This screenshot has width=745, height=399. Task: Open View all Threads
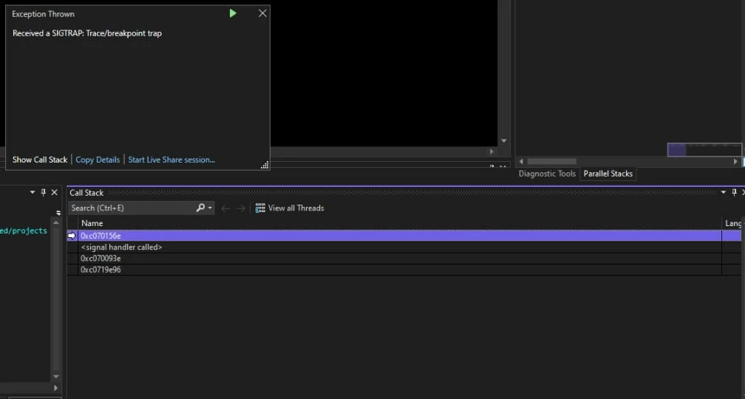click(x=290, y=208)
